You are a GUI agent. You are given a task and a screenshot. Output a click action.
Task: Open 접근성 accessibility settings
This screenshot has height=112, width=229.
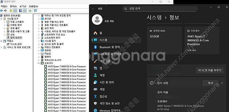[117, 96]
